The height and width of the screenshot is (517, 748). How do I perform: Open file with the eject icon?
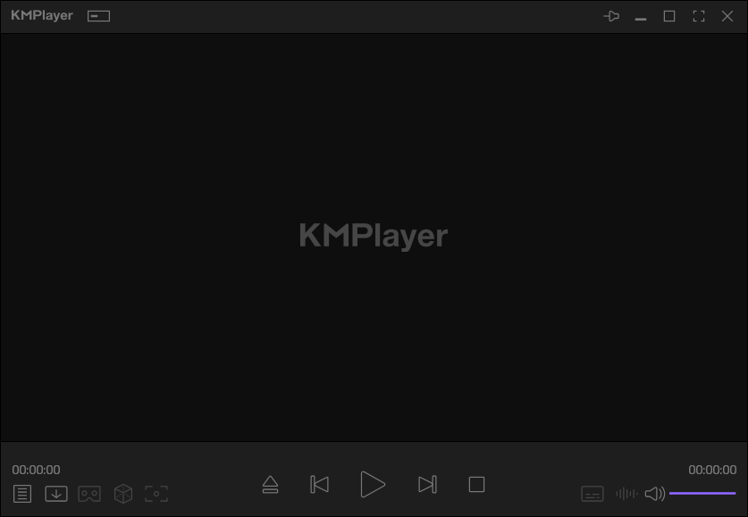click(x=270, y=485)
